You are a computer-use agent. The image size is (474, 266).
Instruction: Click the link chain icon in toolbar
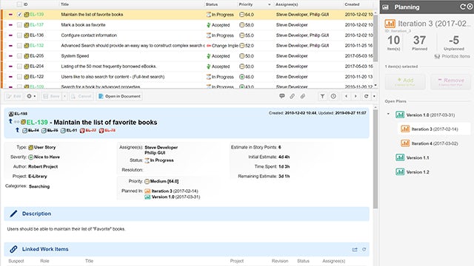292,96
